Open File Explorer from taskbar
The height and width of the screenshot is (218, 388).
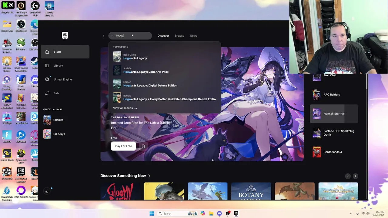[211, 213]
